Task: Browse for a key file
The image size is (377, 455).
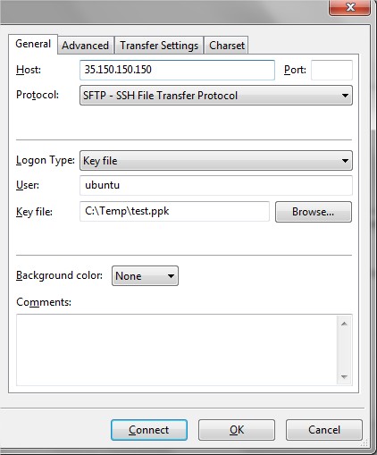Action: pyautogui.click(x=314, y=212)
